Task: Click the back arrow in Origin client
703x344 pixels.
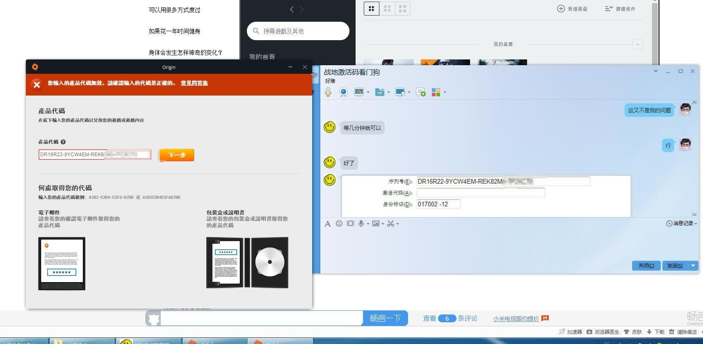Action: [292, 9]
